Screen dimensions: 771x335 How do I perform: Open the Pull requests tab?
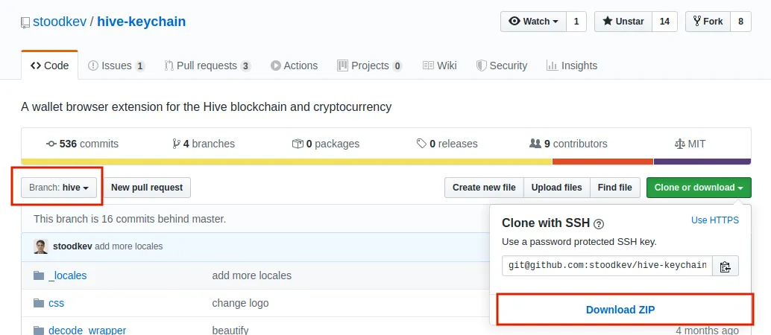point(207,66)
